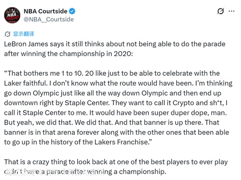241x180 pixels.
Task: Click the line starting "That bothers me 1 to 10"
Action: pos(112,73)
